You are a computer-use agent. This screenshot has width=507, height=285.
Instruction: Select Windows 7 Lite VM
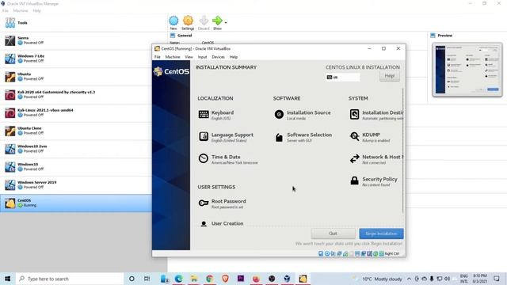point(76,59)
